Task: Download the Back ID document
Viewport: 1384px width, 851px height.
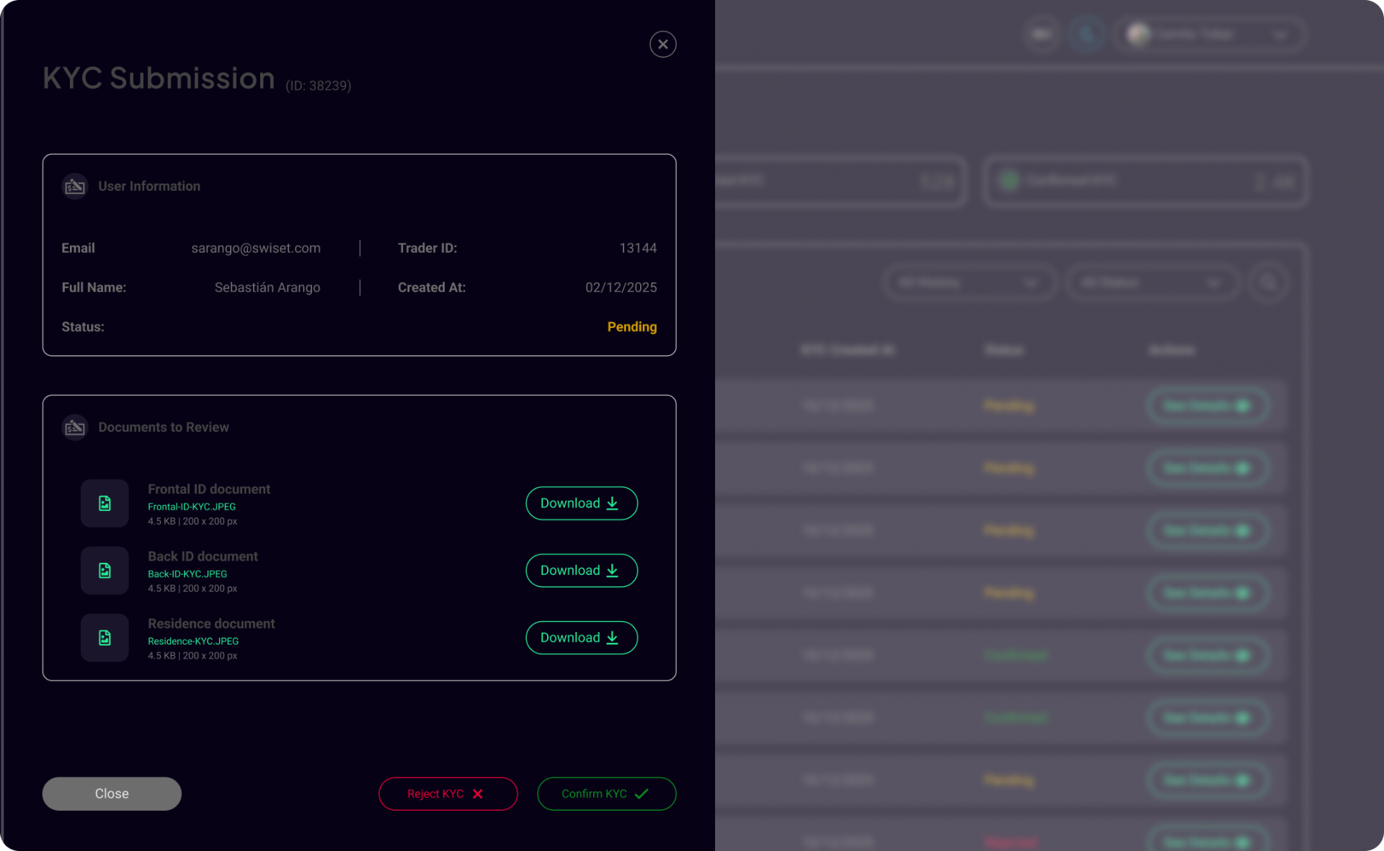Action: [582, 571]
